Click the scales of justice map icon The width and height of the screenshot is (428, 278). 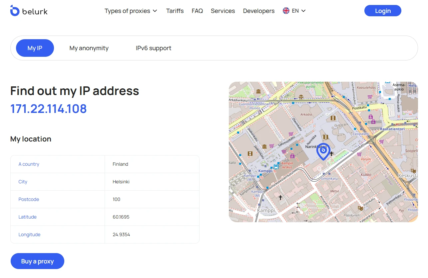coord(301,97)
